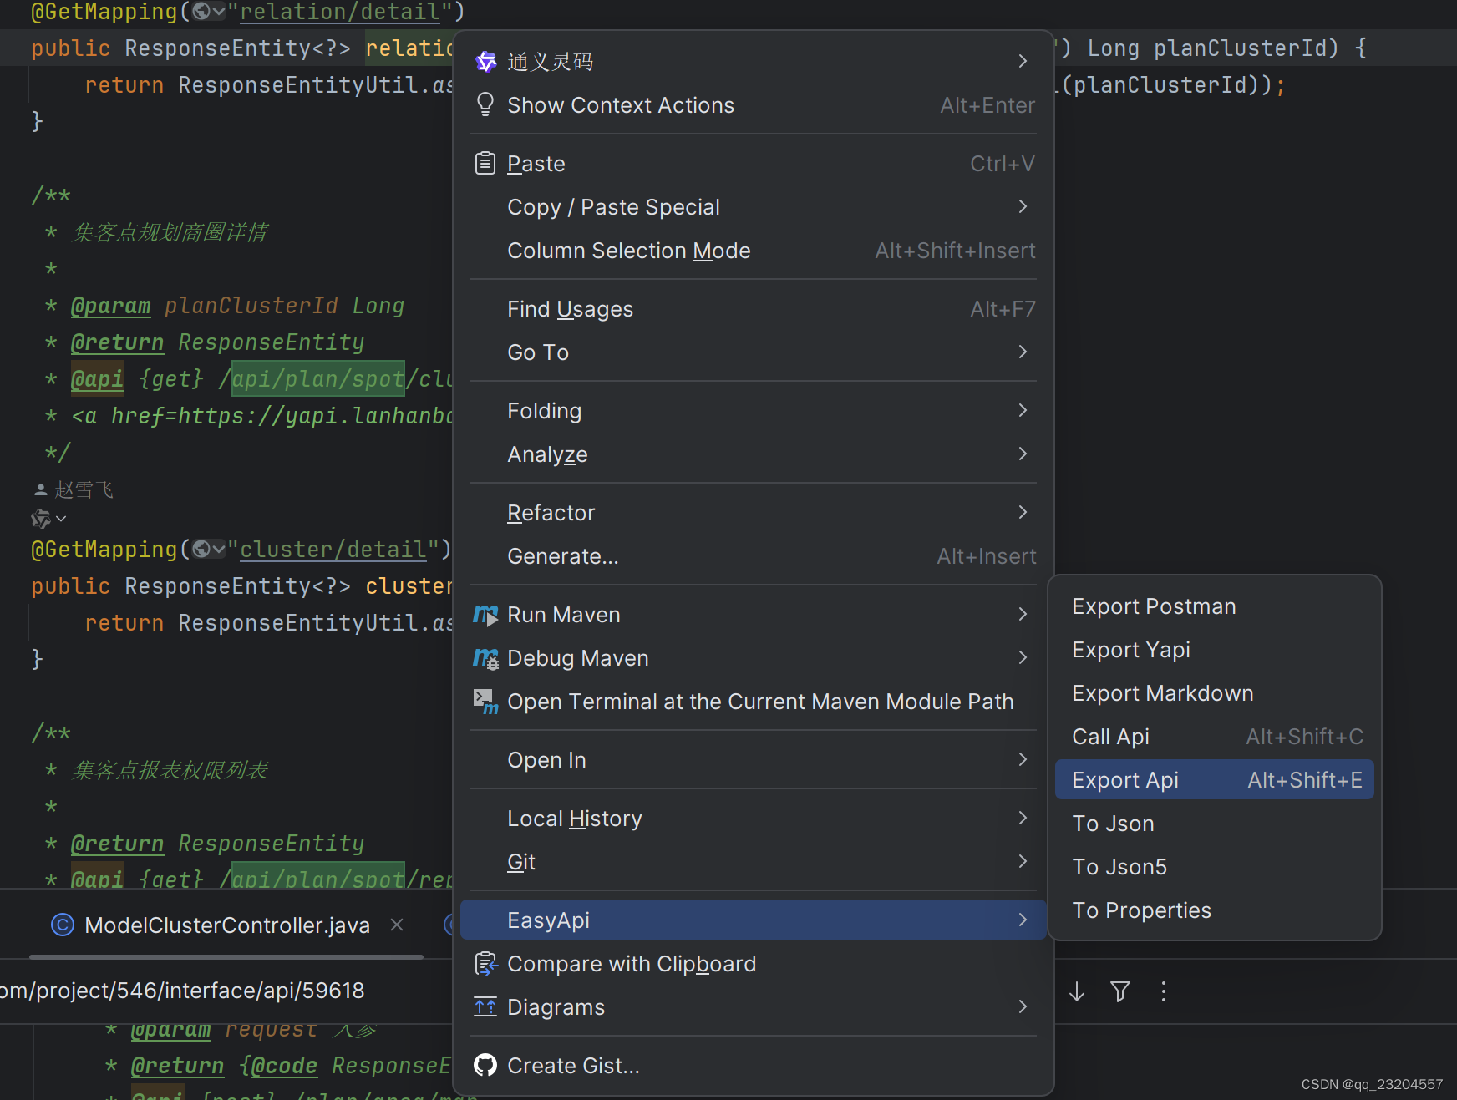Click the @api tag before {get} /api/plan/spot/clu
This screenshot has height=1100, width=1457.
tap(98, 379)
